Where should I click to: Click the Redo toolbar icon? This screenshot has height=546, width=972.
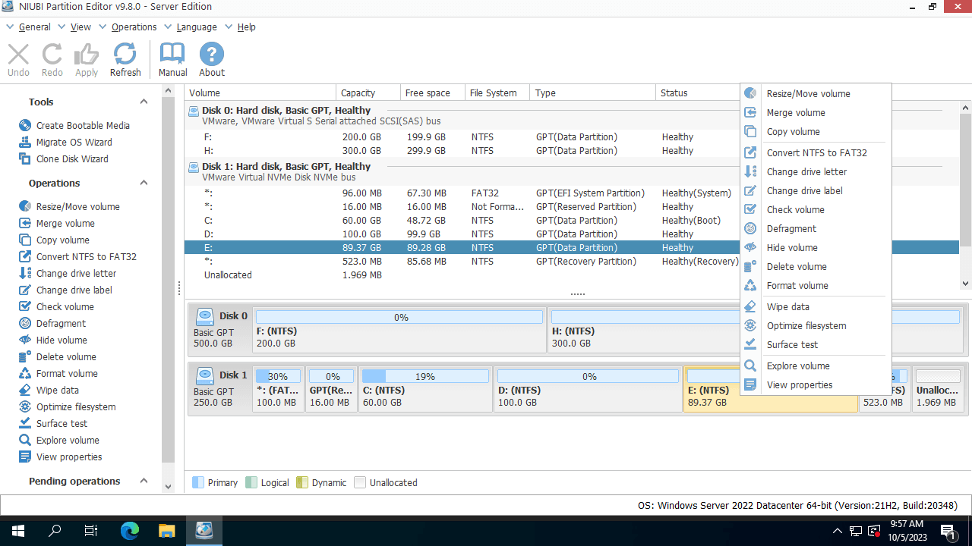[52, 60]
